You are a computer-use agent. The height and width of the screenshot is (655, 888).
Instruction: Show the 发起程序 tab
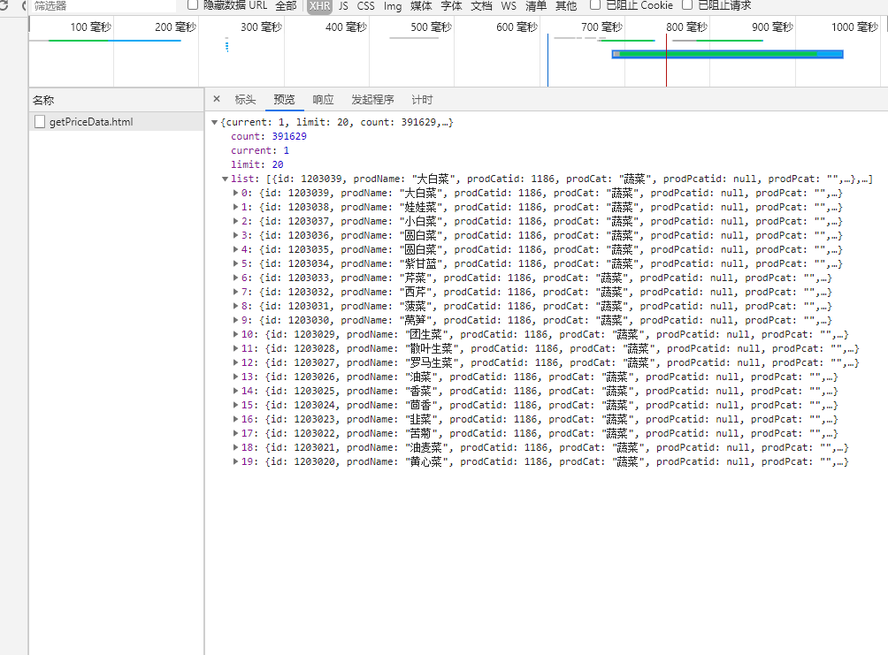[x=372, y=100]
